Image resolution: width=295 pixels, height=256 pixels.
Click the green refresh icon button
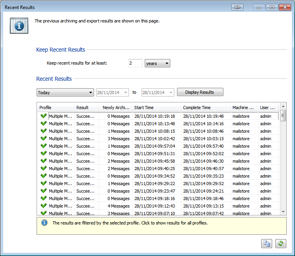tap(280, 243)
